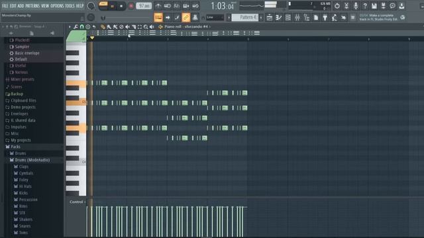Click the playhead marker on timeline
This screenshot has width=424, height=238.
pos(92,38)
